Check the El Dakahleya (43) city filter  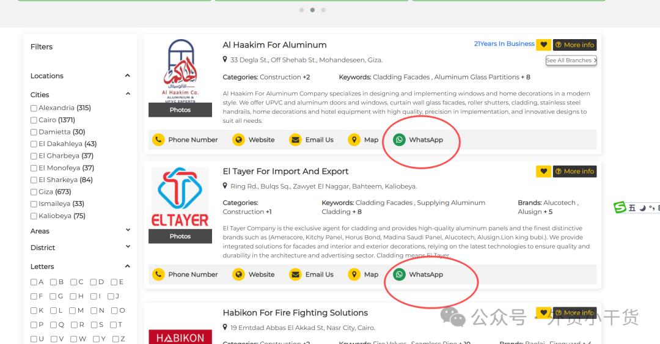tap(34, 144)
